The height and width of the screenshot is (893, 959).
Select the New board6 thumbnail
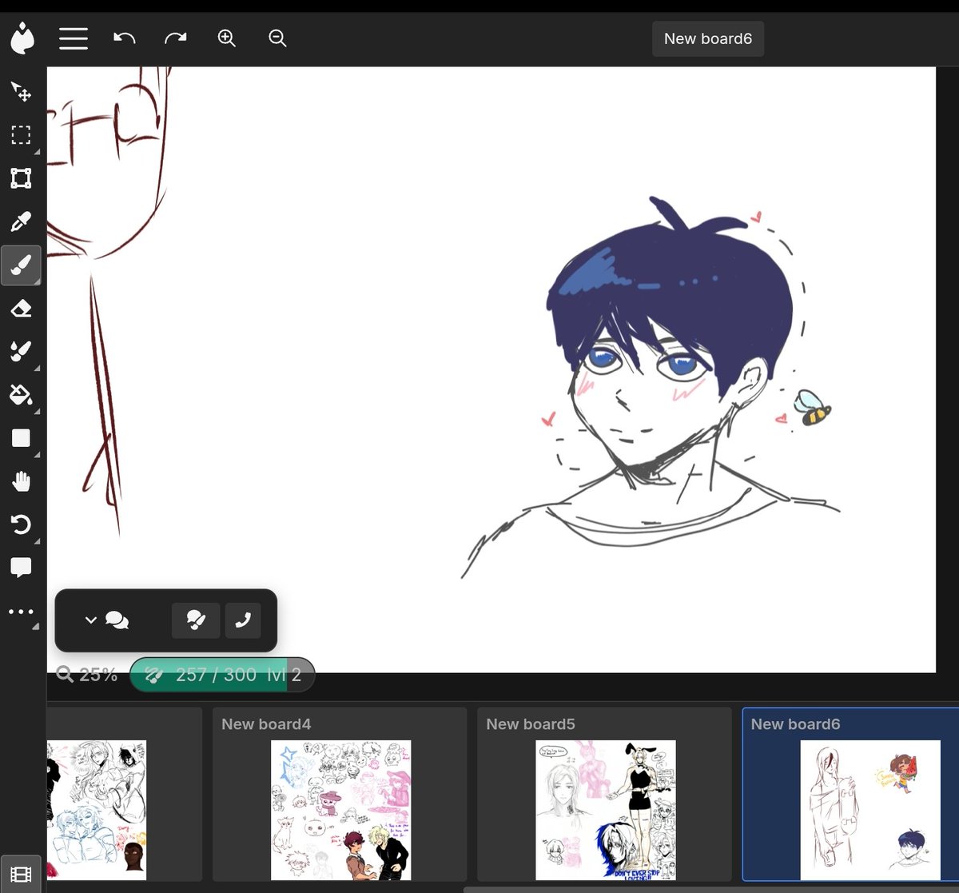tap(851, 795)
